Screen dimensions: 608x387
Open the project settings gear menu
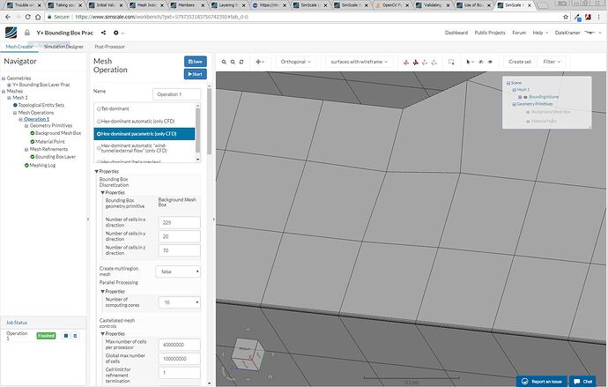[x=116, y=33]
